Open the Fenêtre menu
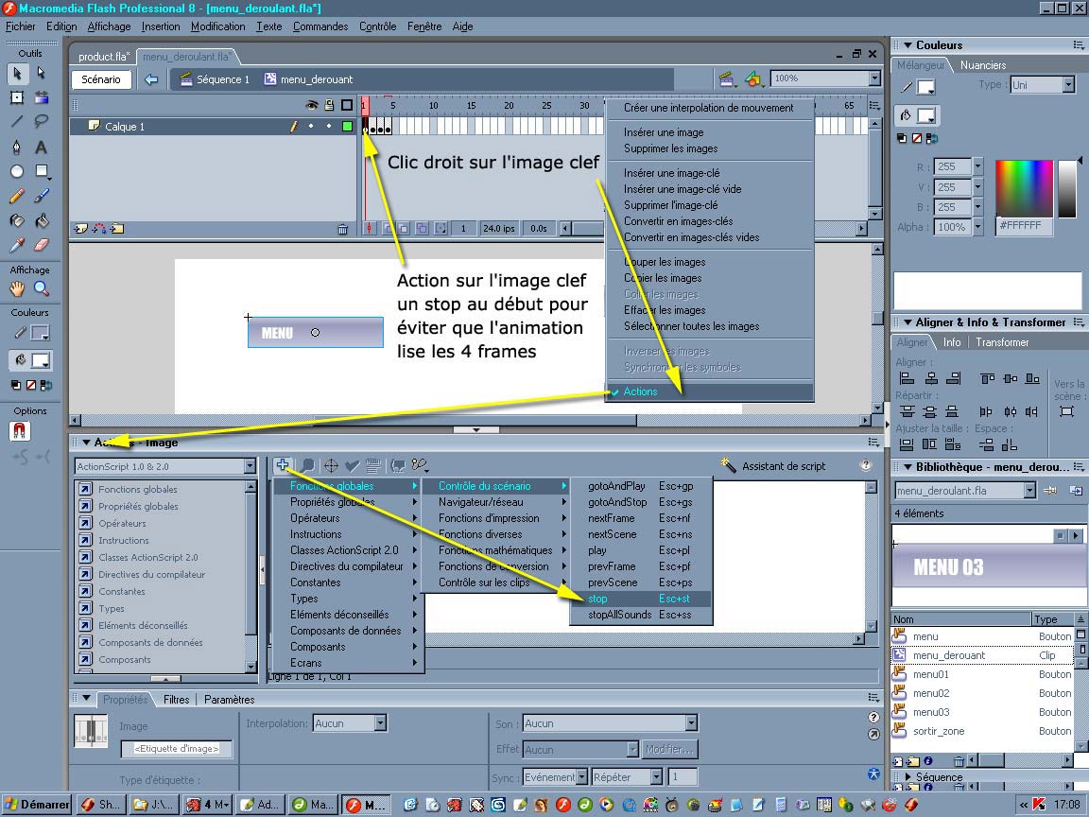 (424, 26)
